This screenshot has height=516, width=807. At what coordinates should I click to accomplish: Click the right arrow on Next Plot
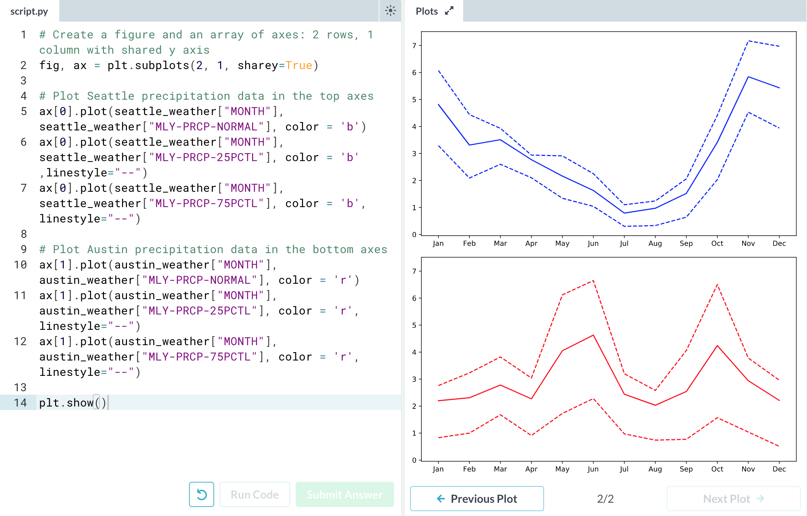761,499
